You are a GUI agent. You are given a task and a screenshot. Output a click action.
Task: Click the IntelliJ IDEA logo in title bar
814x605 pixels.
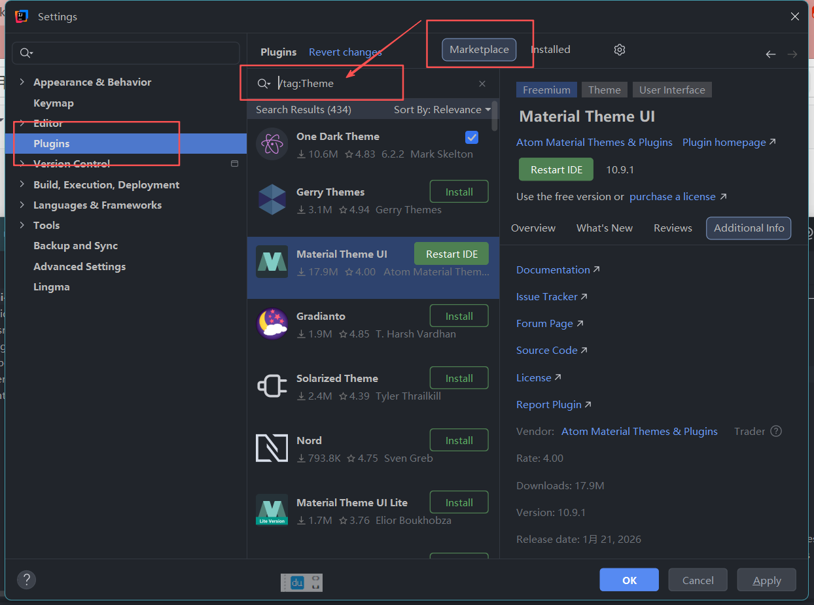(x=22, y=17)
